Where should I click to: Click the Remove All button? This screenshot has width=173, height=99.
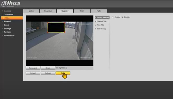click(x=33, y=68)
